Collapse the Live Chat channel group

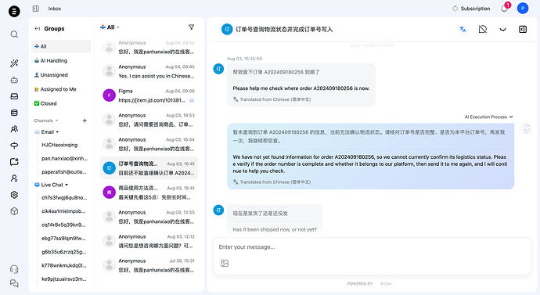pyautogui.click(x=52, y=185)
